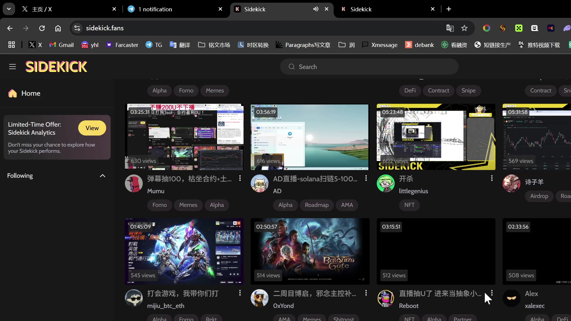The image size is (571, 321).
Task: Open AD stream thumbnail with 616 views
Action: [310, 137]
